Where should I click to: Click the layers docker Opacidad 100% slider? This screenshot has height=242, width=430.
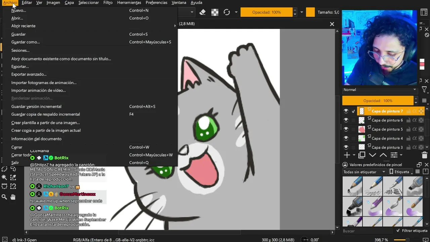click(378, 100)
